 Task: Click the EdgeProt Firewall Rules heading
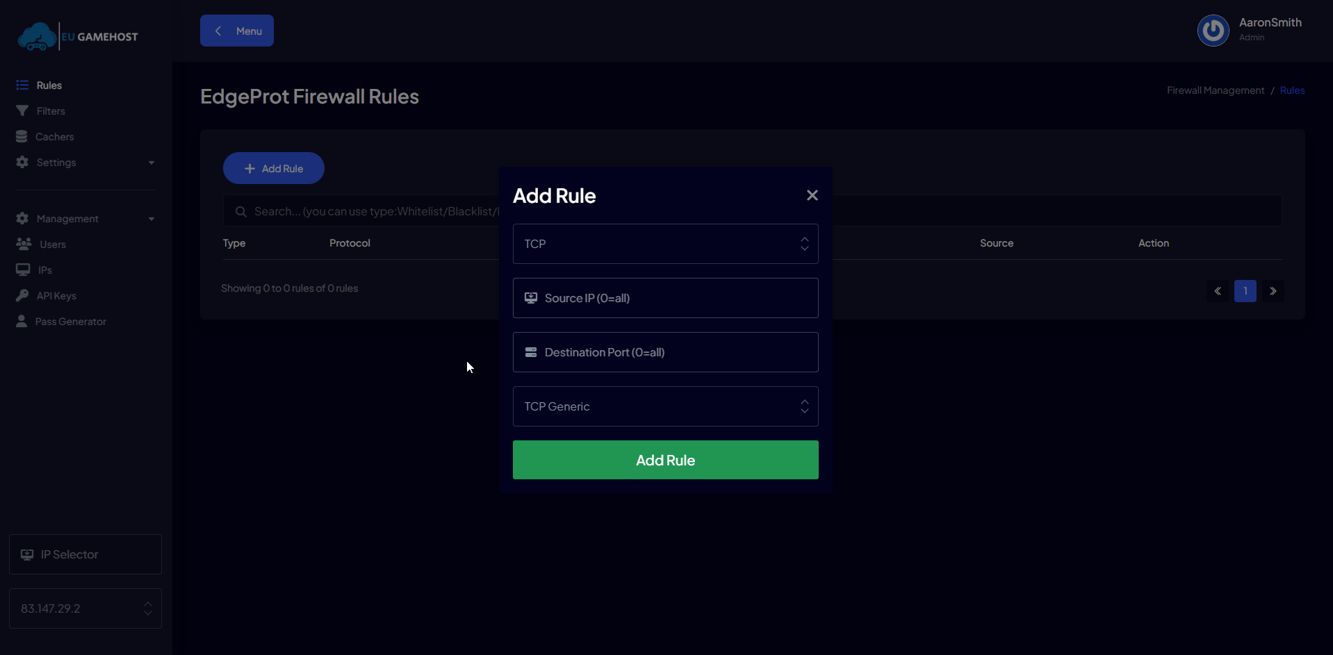point(309,97)
